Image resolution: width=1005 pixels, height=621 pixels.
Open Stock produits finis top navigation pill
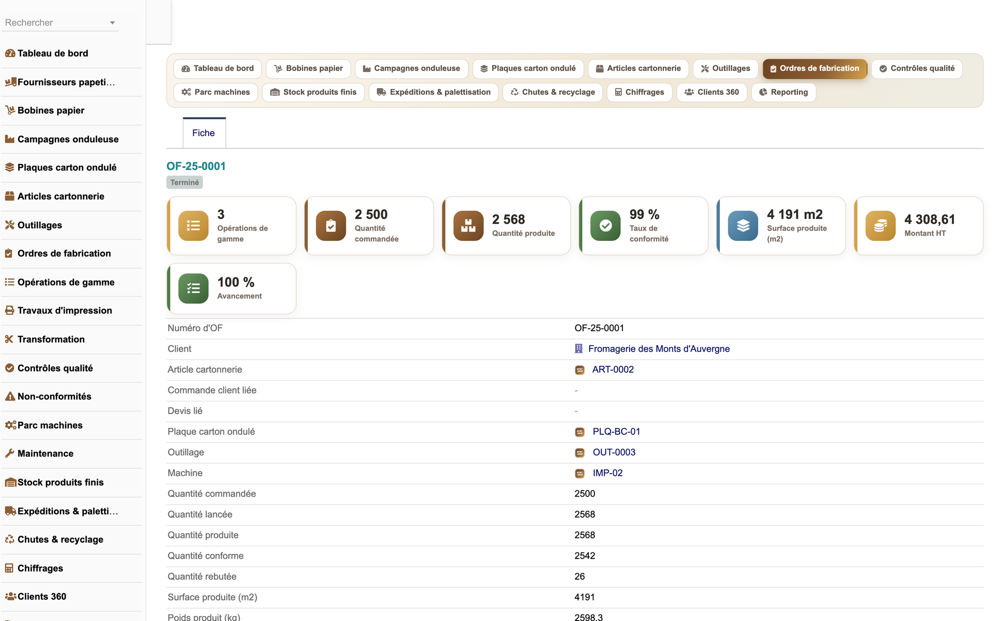313,92
